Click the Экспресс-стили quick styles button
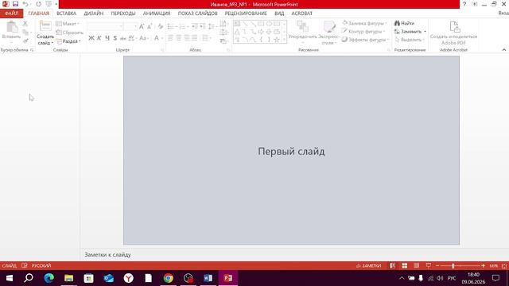Screen dimensions: 509x286 328,33
